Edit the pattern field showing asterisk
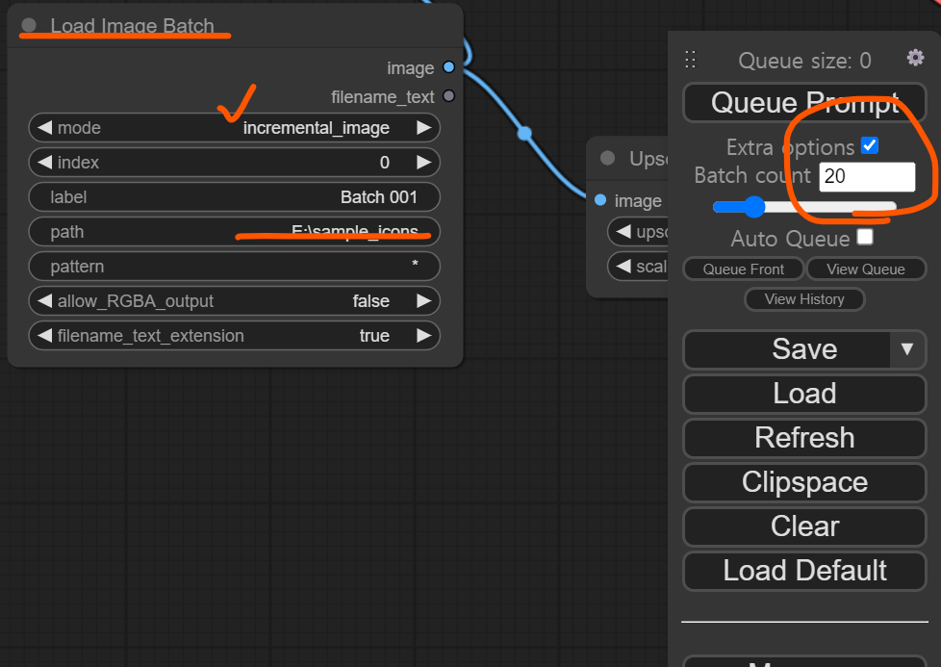The width and height of the screenshot is (941, 667). [x=234, y=266]
